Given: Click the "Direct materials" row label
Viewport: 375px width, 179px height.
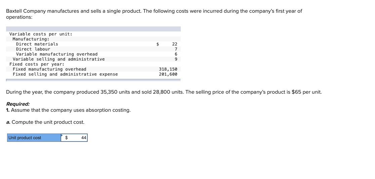Looking at the screenshot, I should coord(37,44).
